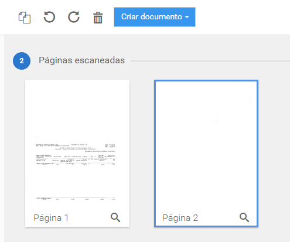The image size is (290, 242).
Task: Click the Página 2 label text
Action: 180,218
